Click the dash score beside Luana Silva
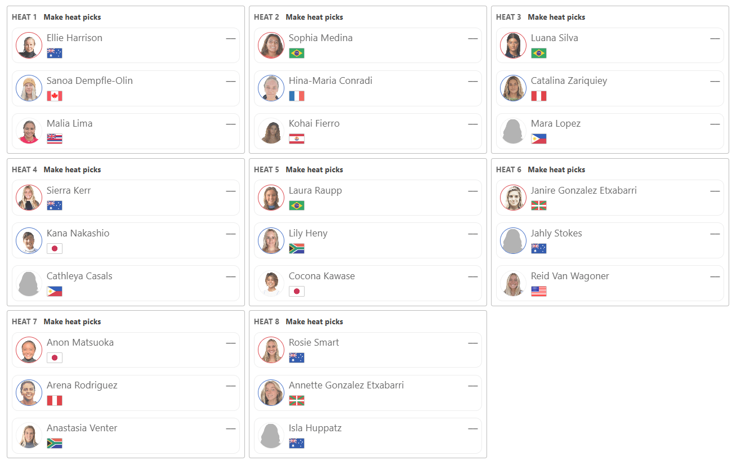 715,38
